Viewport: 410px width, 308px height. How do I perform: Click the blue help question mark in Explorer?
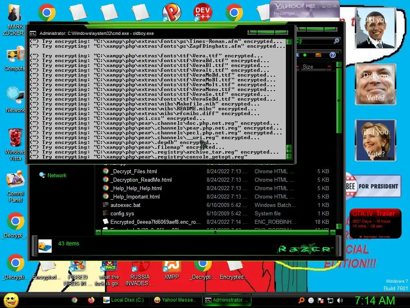[x=333, y=55]
